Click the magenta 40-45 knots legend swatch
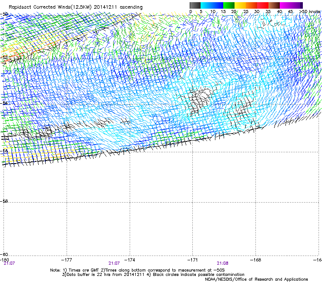Viewport: 322px width, 282px height. point(285,5)
